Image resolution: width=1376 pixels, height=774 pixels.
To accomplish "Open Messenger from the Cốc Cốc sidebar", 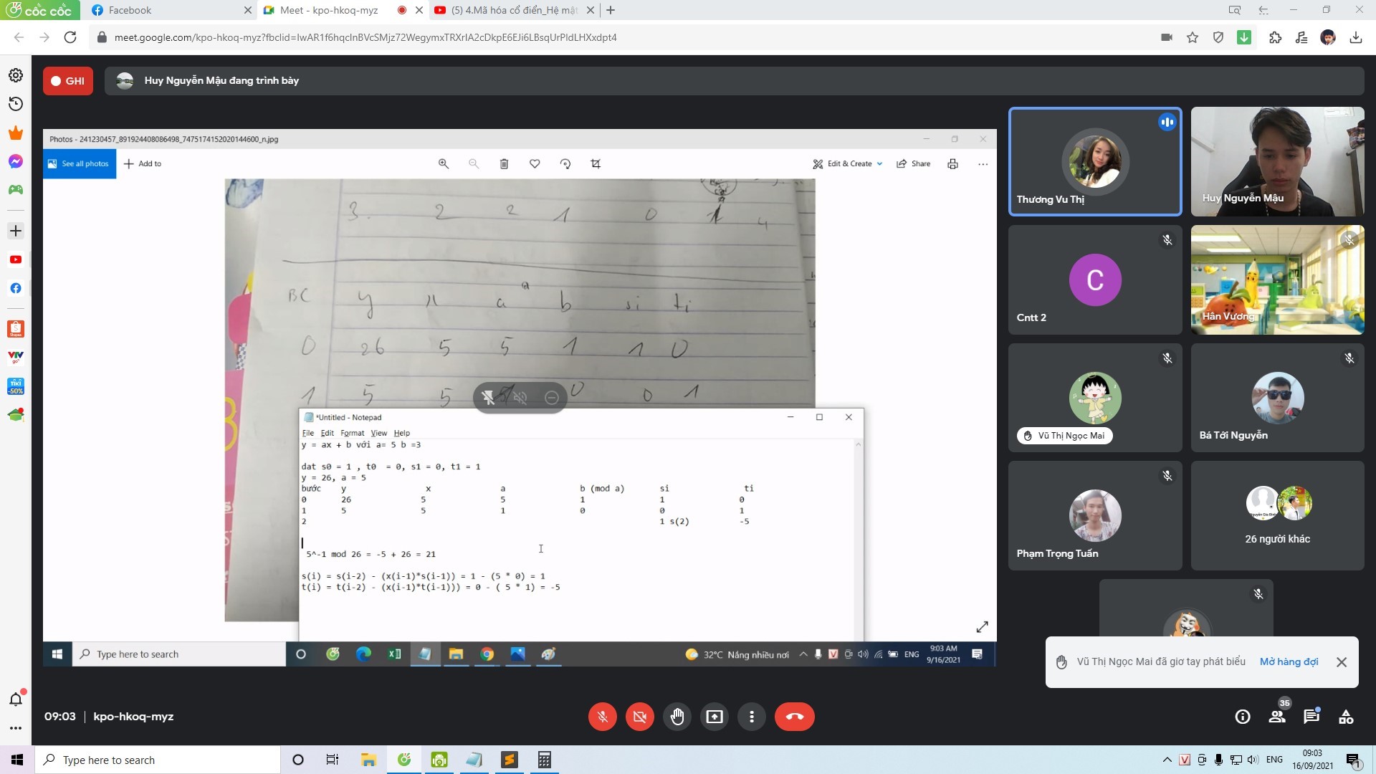I will click(x=16, y=161).
